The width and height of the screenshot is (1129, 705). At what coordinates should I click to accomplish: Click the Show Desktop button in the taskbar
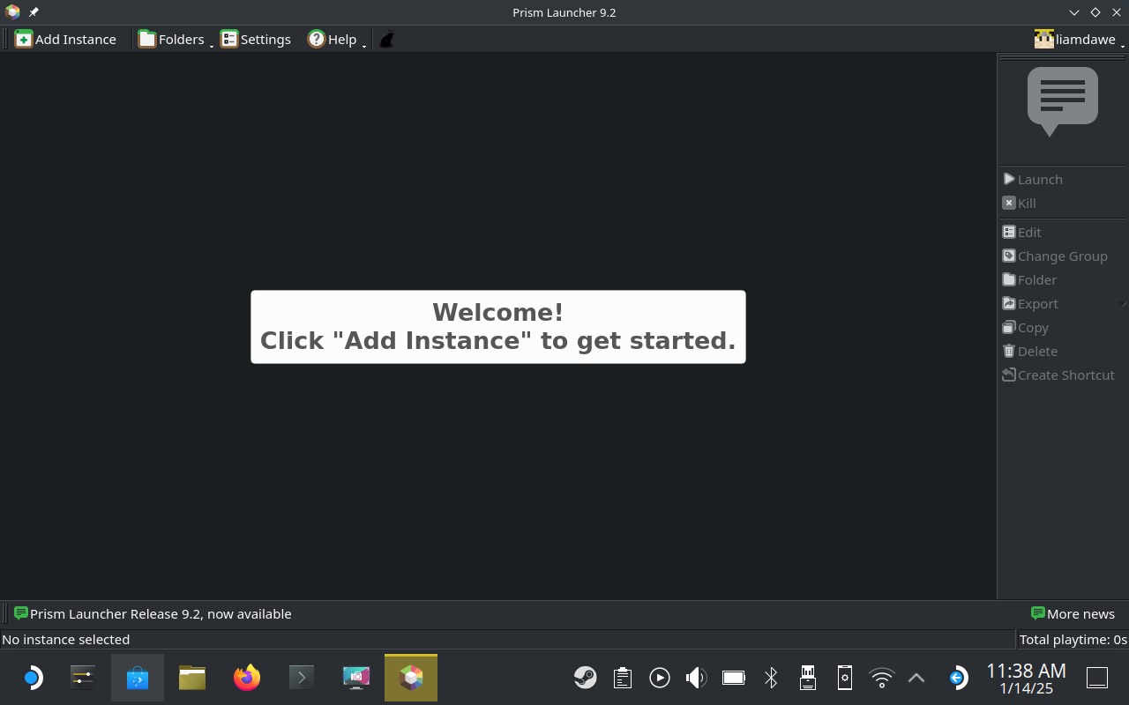point(1097,678)
